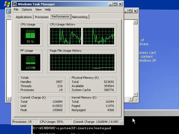
Task: Switch to the Networking tab
Action: point(80,17)
